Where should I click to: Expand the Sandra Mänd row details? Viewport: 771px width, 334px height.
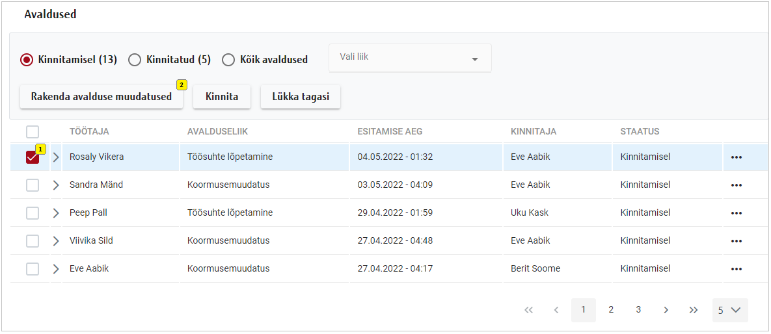(x=56, y=185)
